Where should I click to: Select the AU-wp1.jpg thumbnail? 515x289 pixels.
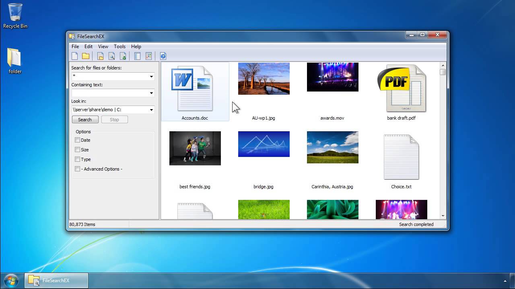264,79
